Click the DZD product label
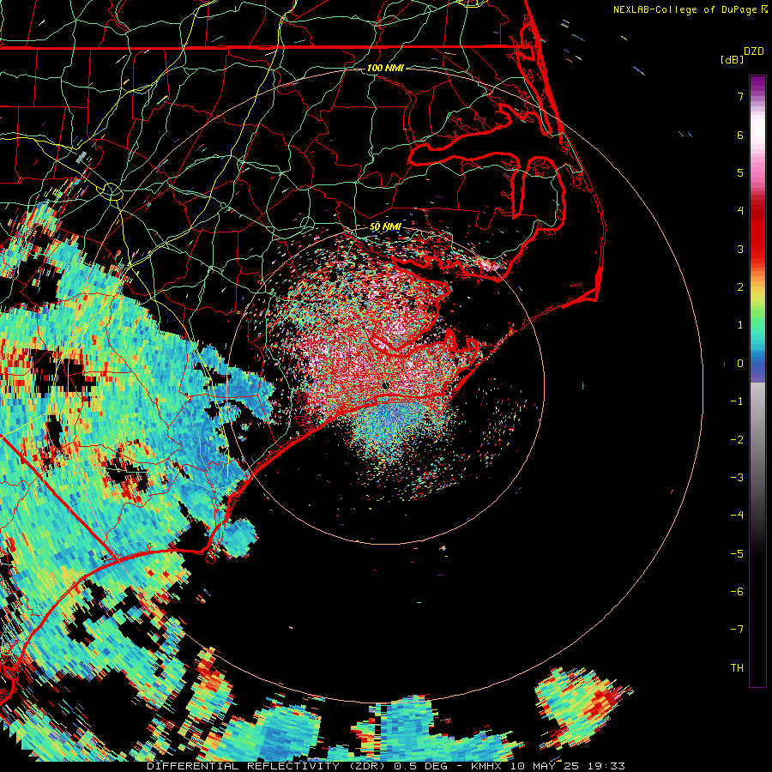The height and width of the screenshot is (772, 772). [754, 51]
